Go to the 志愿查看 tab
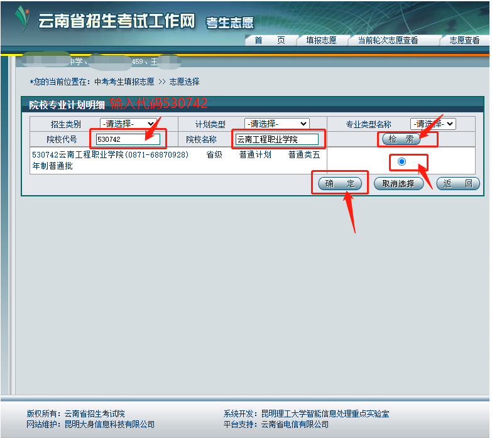This screenshot has width=492, height=438. [464, 40]
